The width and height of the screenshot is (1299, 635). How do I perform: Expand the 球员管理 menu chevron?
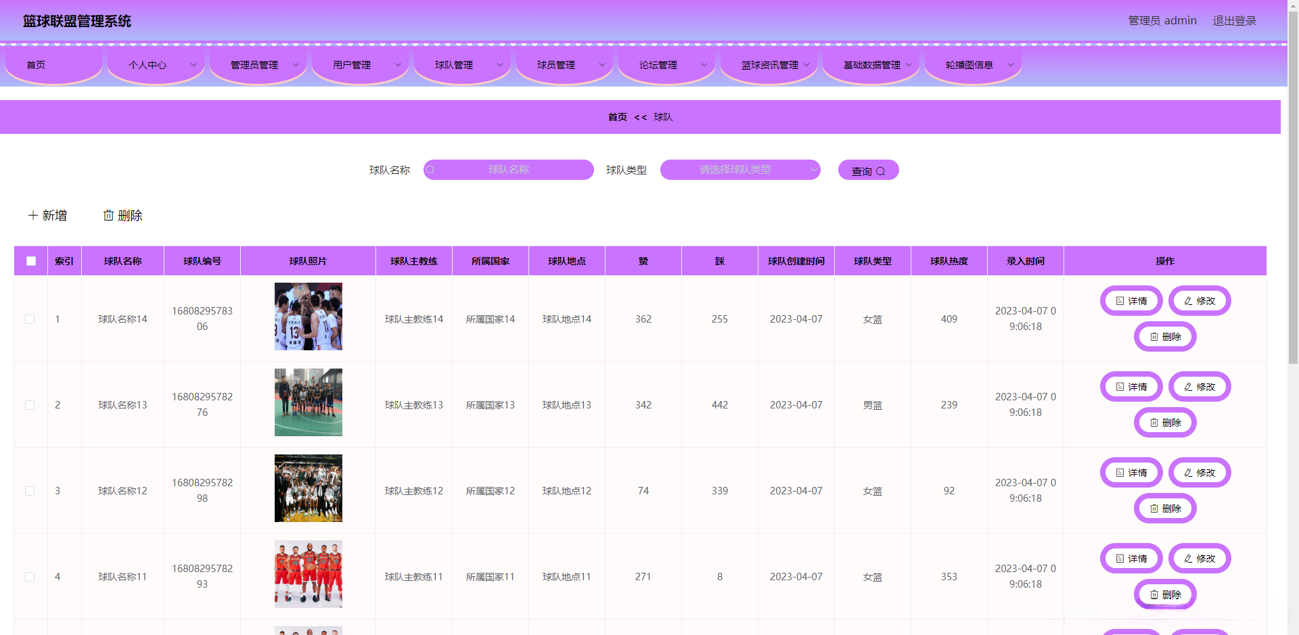point(602,65)
